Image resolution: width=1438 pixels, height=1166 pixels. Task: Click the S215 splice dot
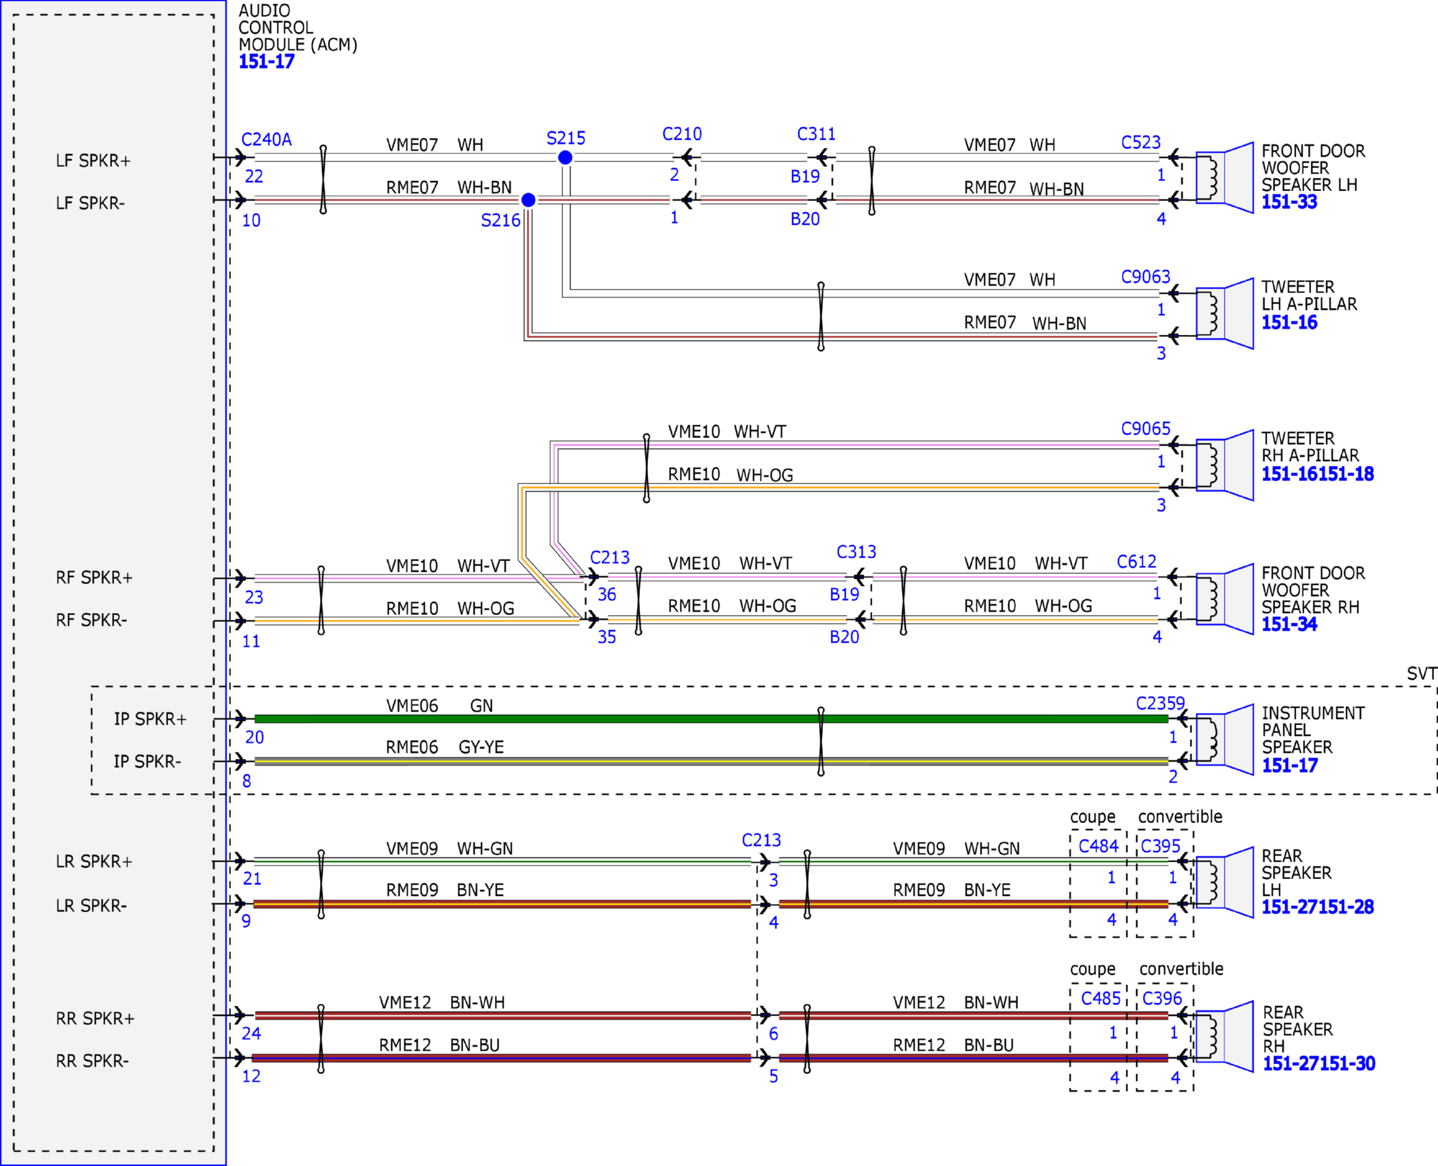coord(565,157)
